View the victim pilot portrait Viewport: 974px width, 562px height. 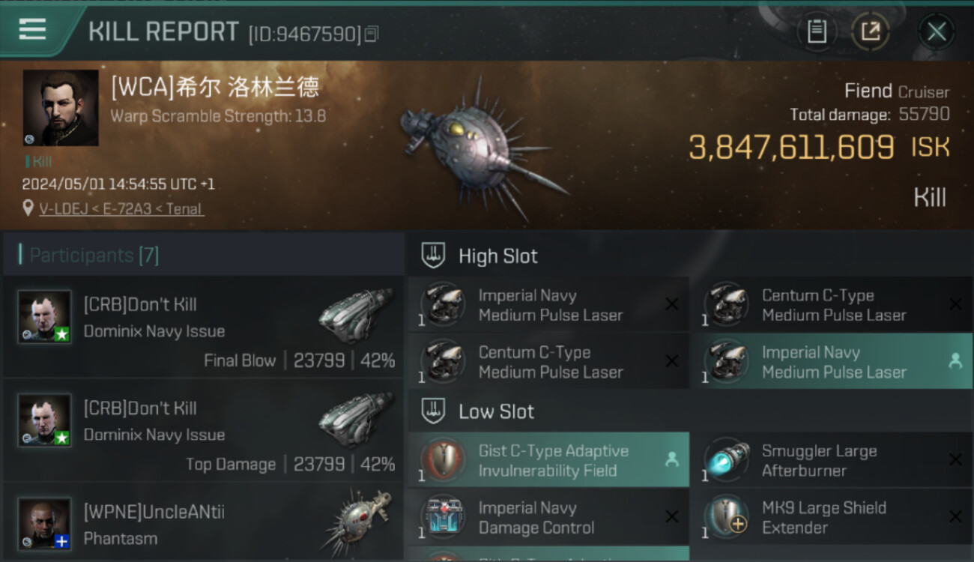click(x=60, y=107)
